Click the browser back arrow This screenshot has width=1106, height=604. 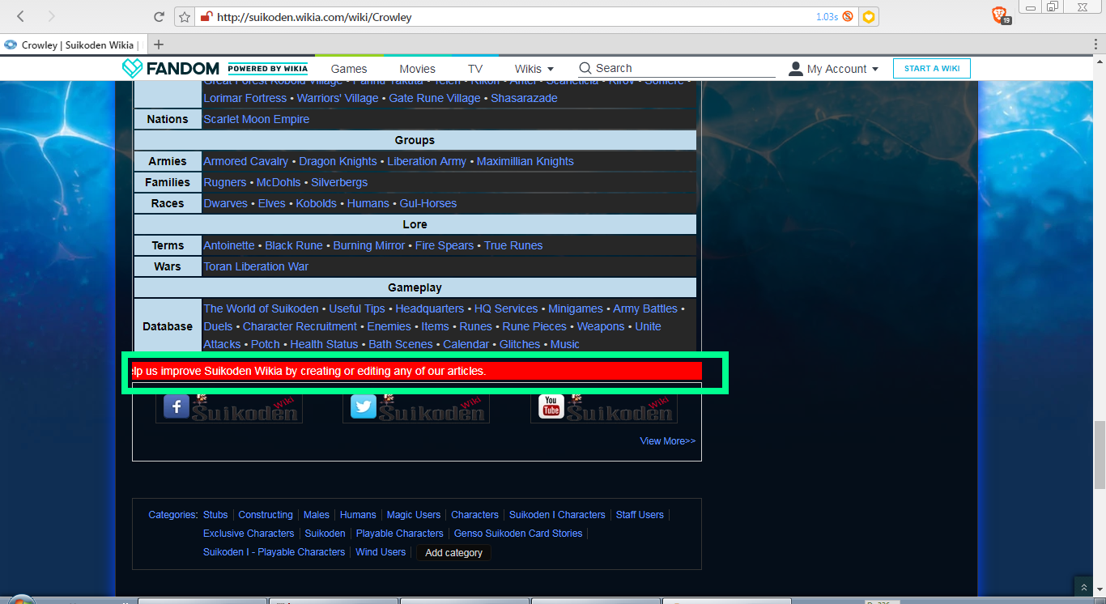20,16
